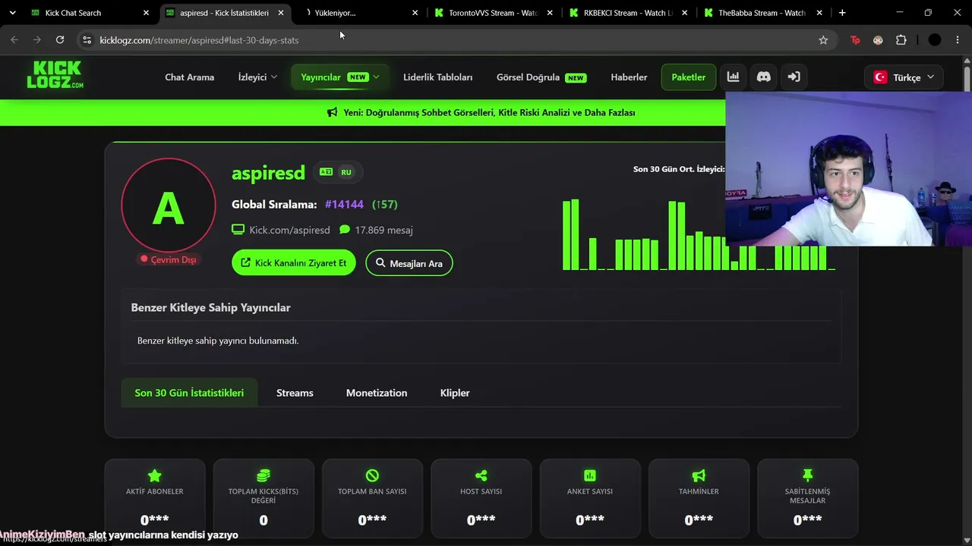Click the 30-day viewer bar chart

(699, 234)
